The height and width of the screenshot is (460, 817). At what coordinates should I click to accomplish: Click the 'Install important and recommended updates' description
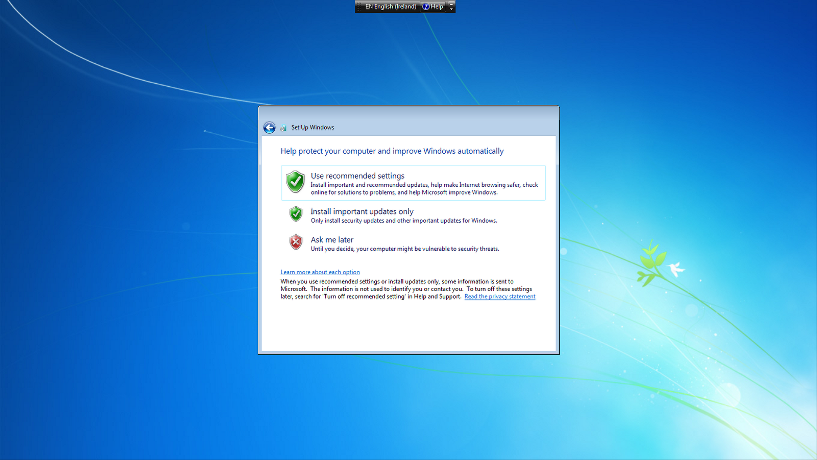(424, 189)
